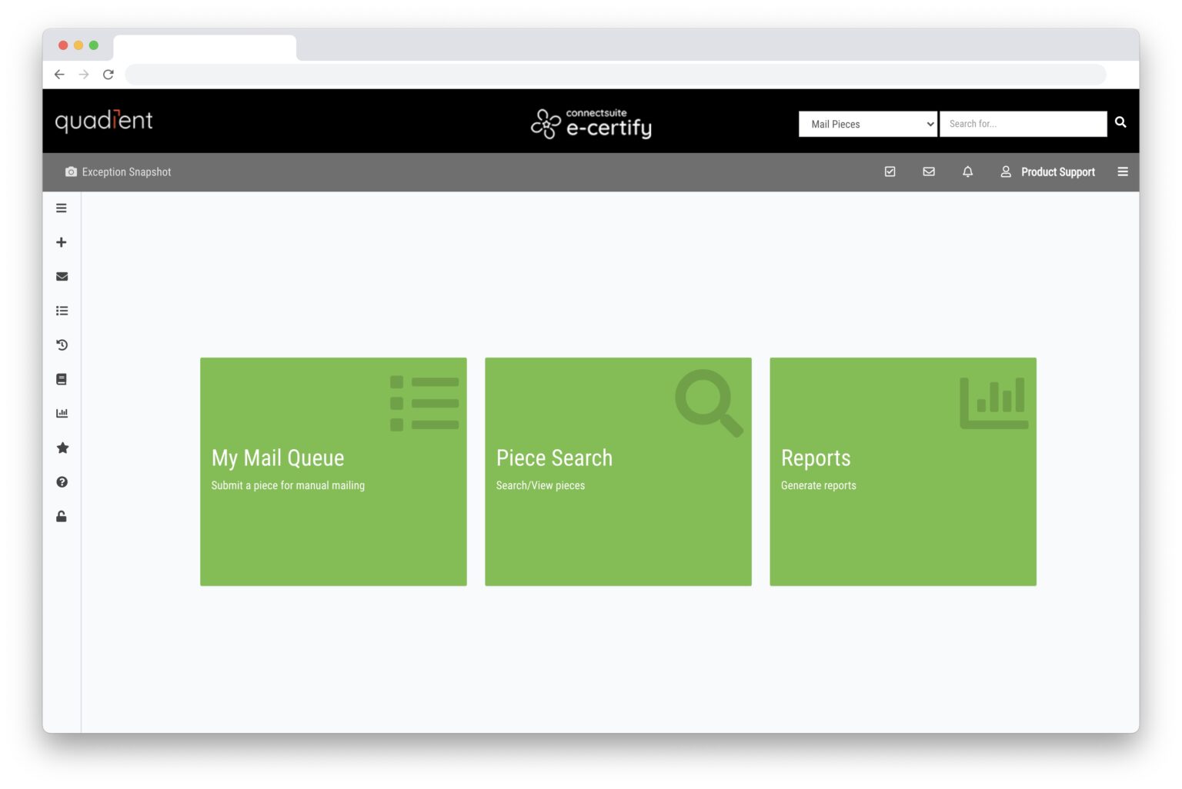Image resolution: width=1182 pixels, height=789 pixels.
Task: Select the unlock padlock icon in sidebar
Action: pyautogui.click(x=62, y=516)
